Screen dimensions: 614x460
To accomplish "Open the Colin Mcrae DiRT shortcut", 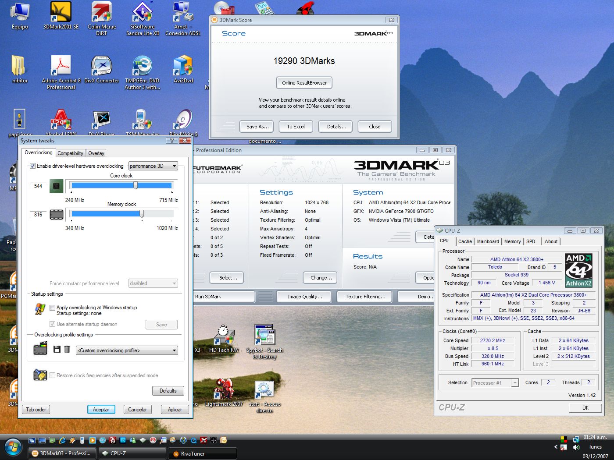I will (x=102, y=18).
